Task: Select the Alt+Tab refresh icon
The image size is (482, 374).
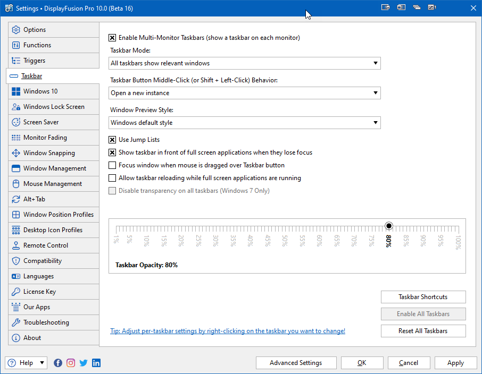Action: (15, 199)
